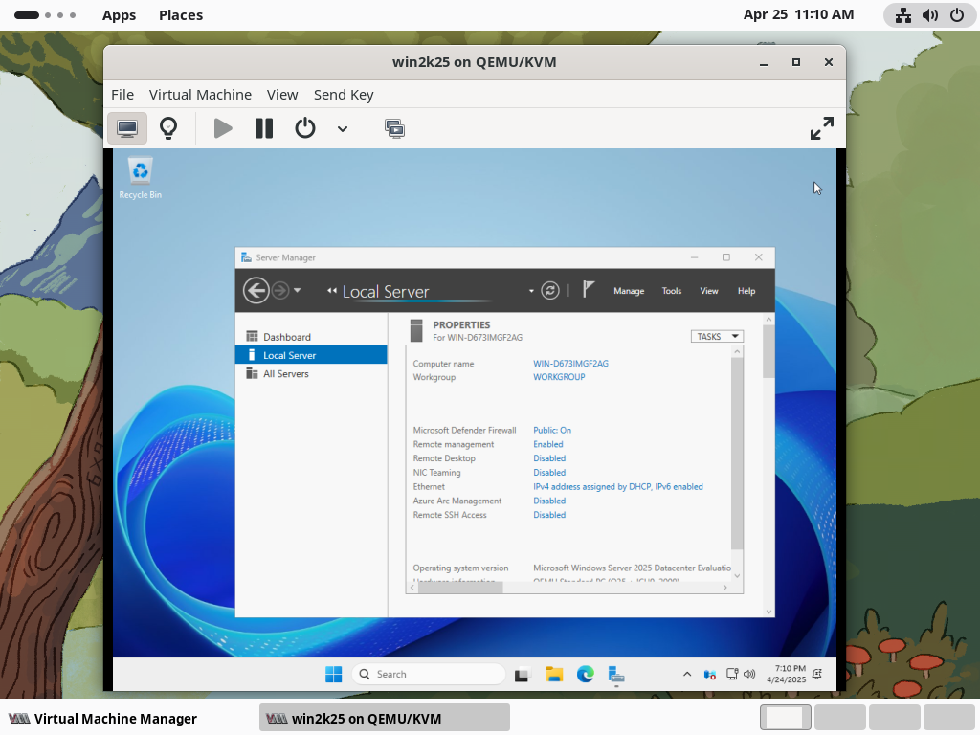980x735 pixels.
Task: Open the Windows Start menu
Action: [x=334, y=675]
